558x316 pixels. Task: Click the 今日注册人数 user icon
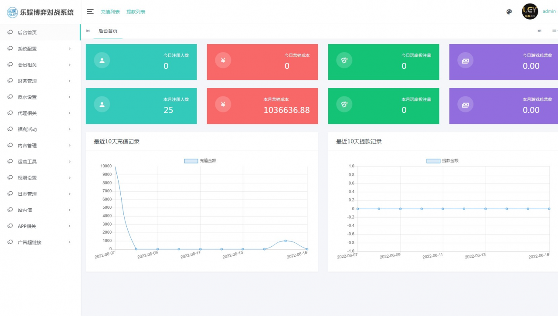click(x=102, y=61)
